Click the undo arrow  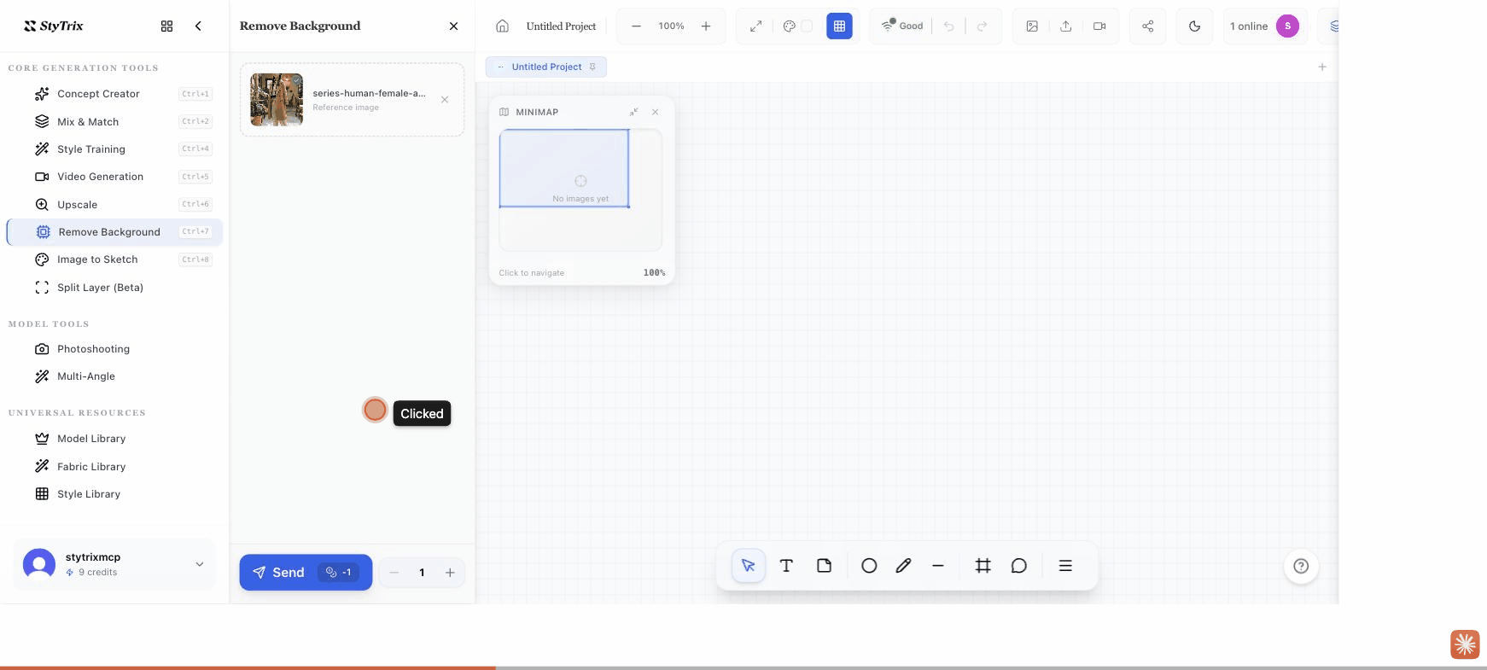[949, 26]
